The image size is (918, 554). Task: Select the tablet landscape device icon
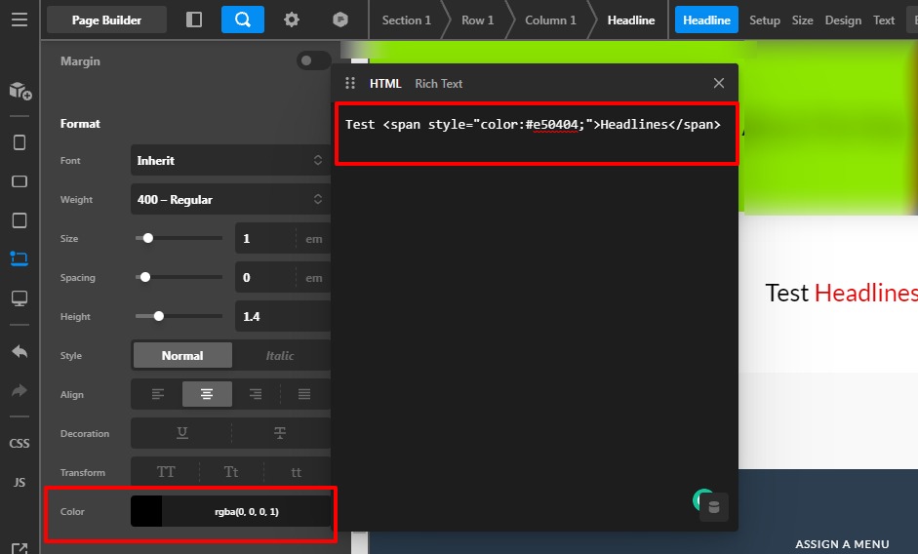(x=20, y=181)
